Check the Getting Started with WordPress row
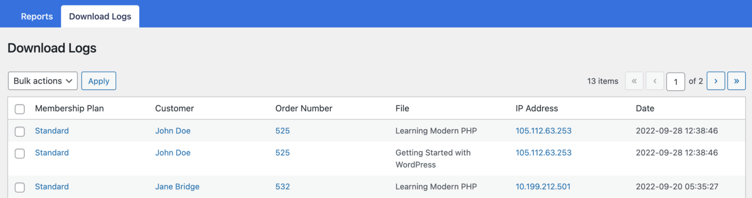Screen dimensions: 752x198 click(x=20, y=153)
